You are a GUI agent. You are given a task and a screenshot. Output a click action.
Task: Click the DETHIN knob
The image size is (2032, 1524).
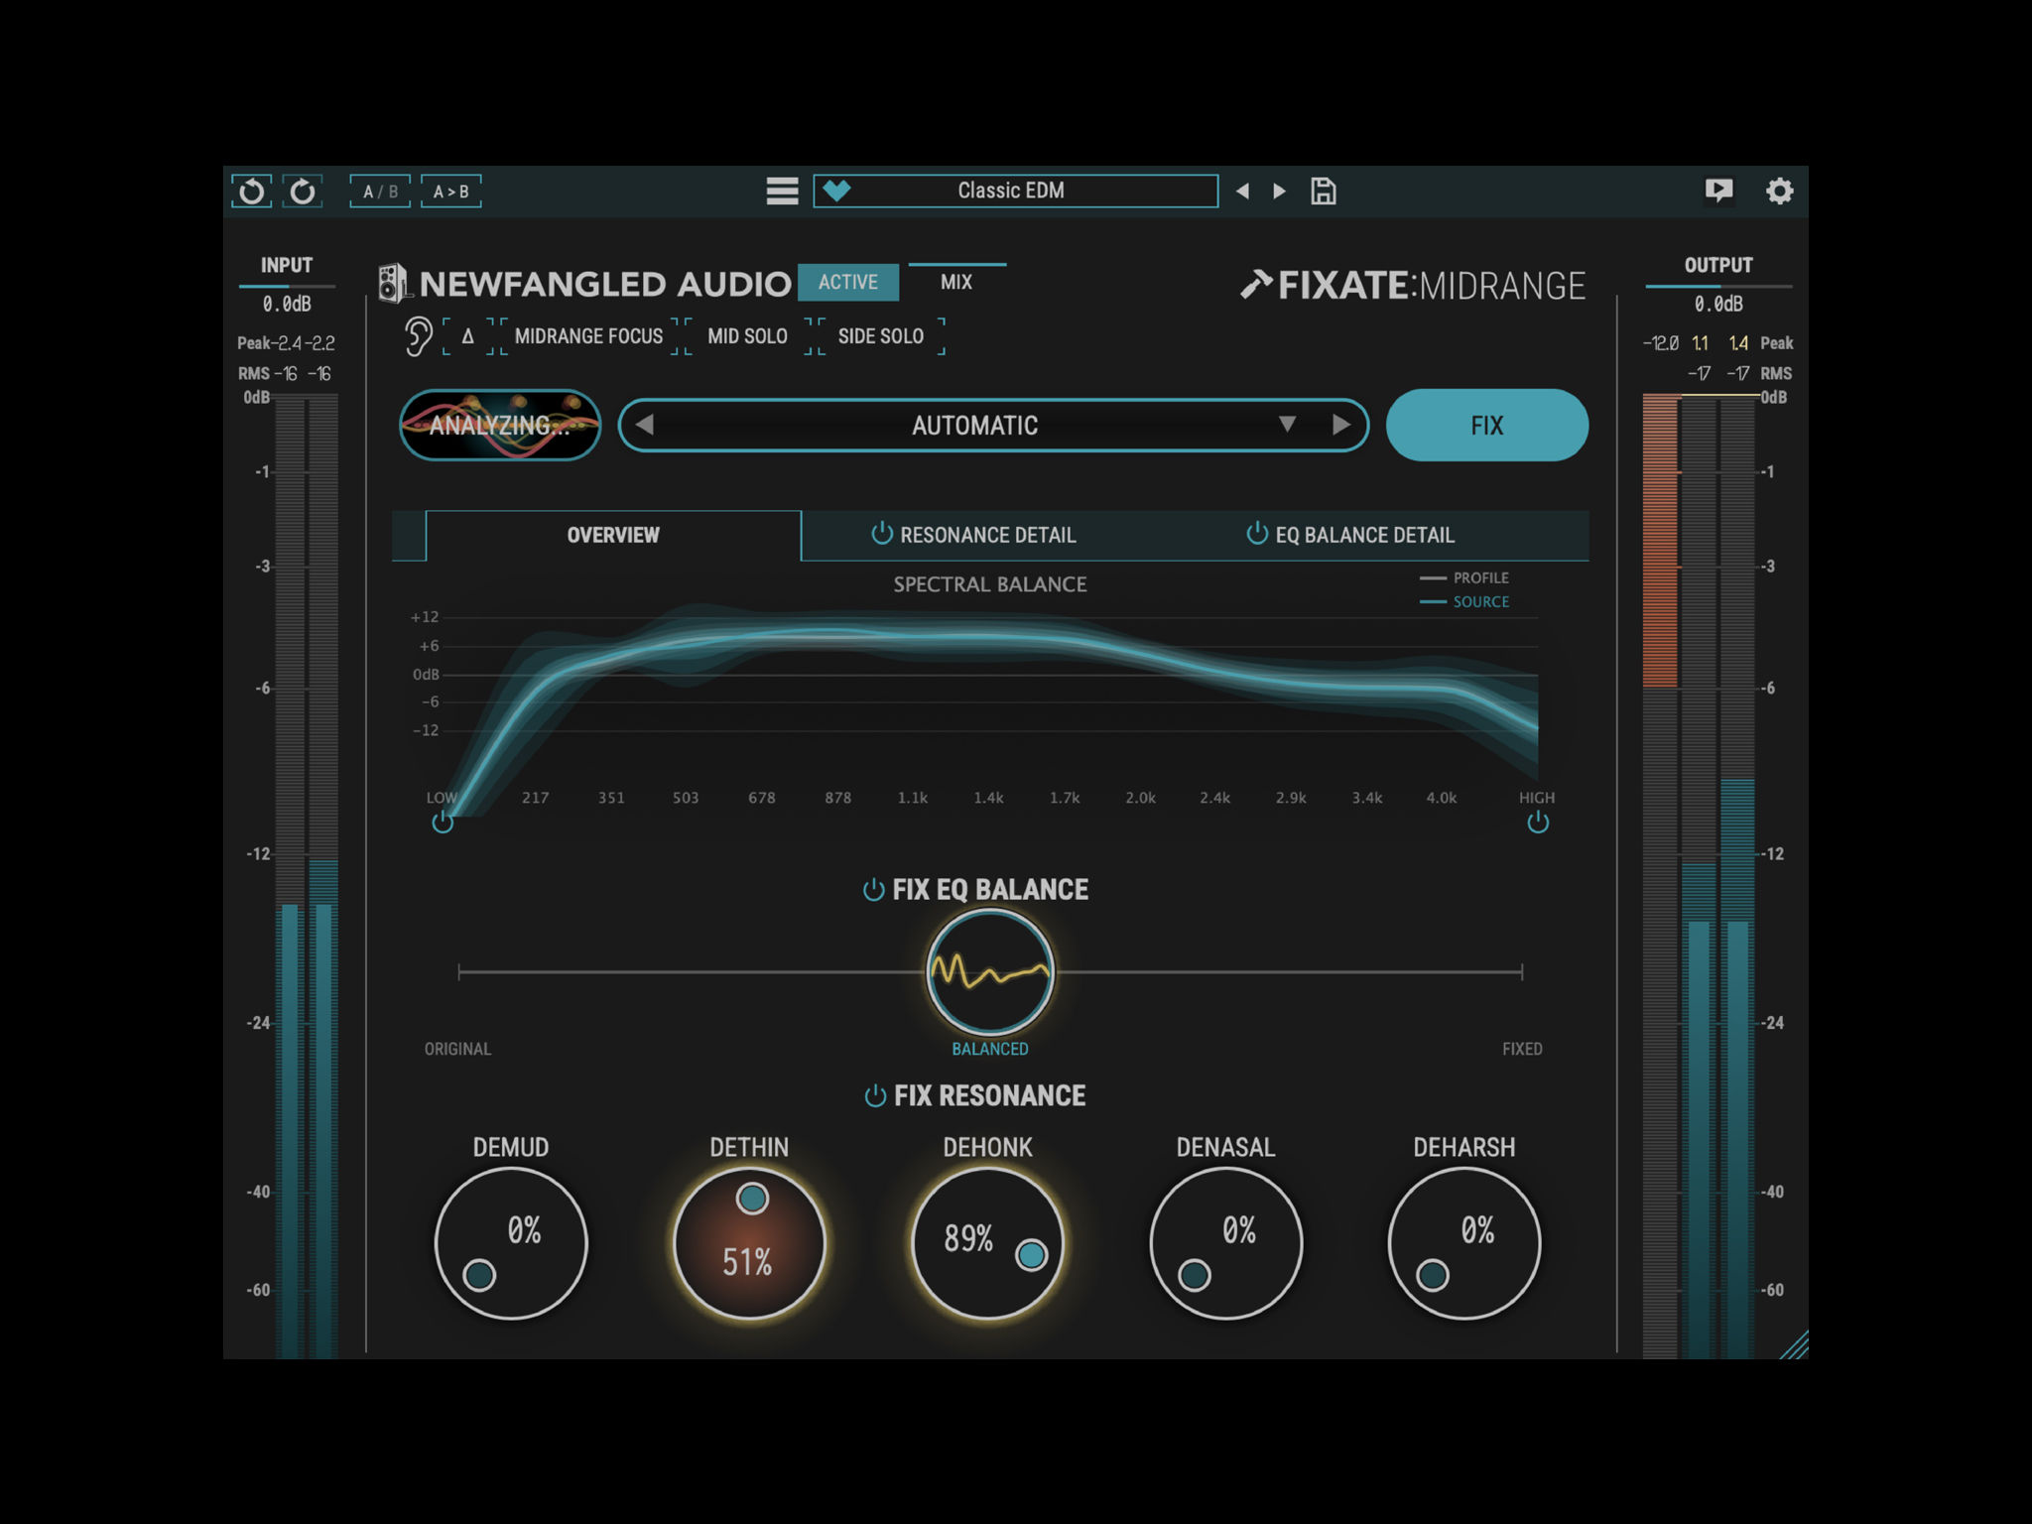tap(749, 1243)
